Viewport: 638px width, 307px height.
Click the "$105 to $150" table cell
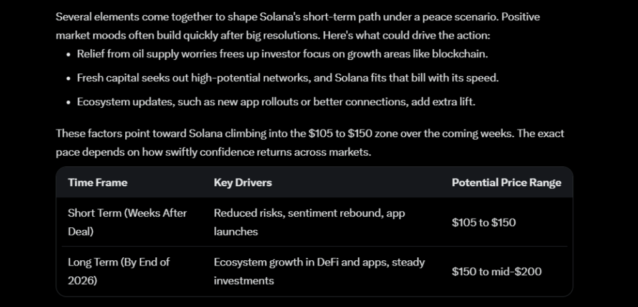tap(483, 222)
